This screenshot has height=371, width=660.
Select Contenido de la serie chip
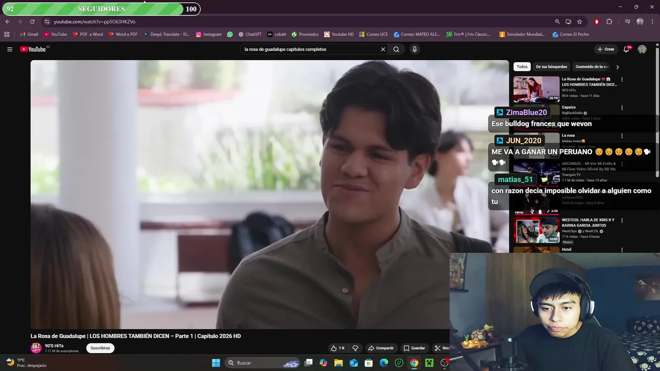(x=592, y=66)
